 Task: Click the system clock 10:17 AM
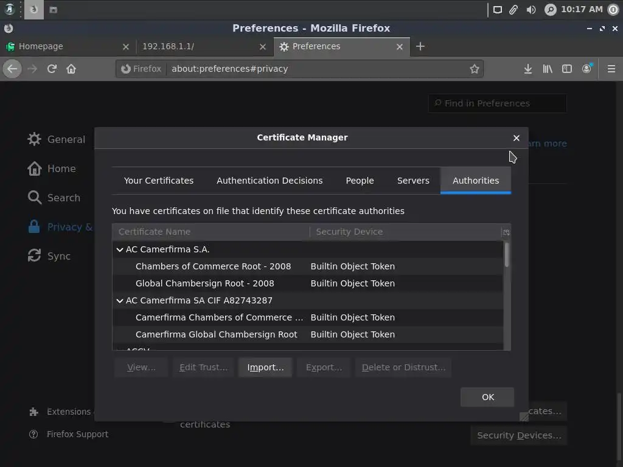[582, 10]
